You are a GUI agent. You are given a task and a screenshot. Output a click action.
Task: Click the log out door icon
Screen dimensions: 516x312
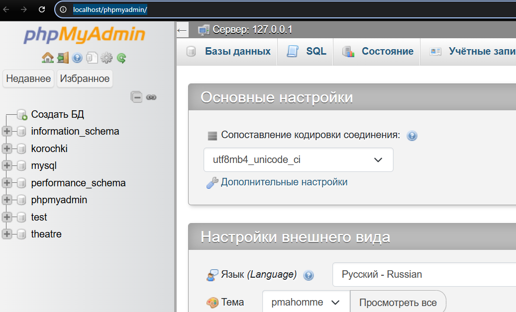63,58
